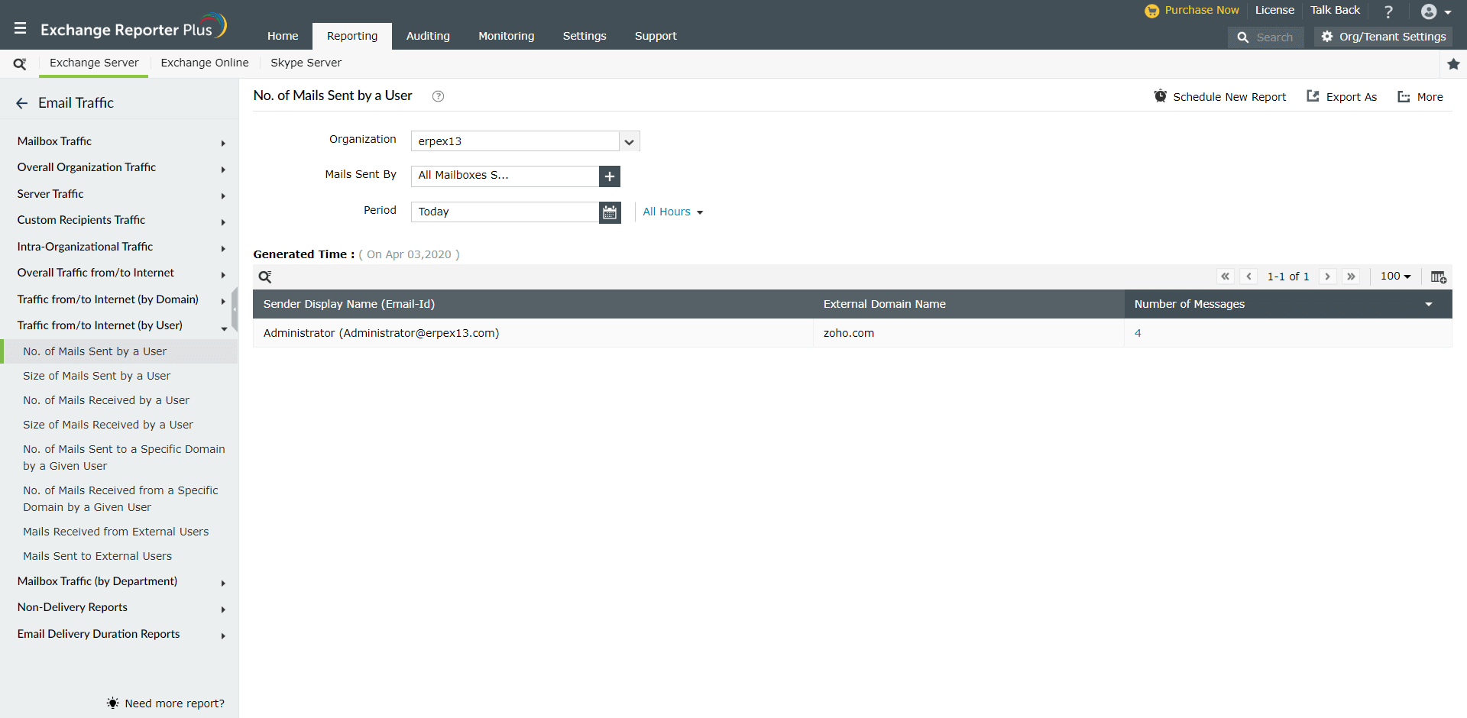This screenshot has width=1467, height=718.
Task: Open Mails Sent to External Users report
Action: (97, 556)
